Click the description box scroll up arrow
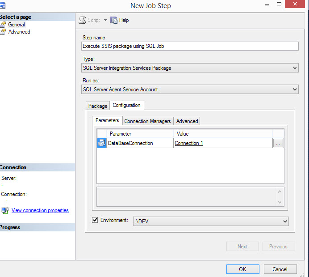This screenshot has height=277, width=309. (280, 192)
